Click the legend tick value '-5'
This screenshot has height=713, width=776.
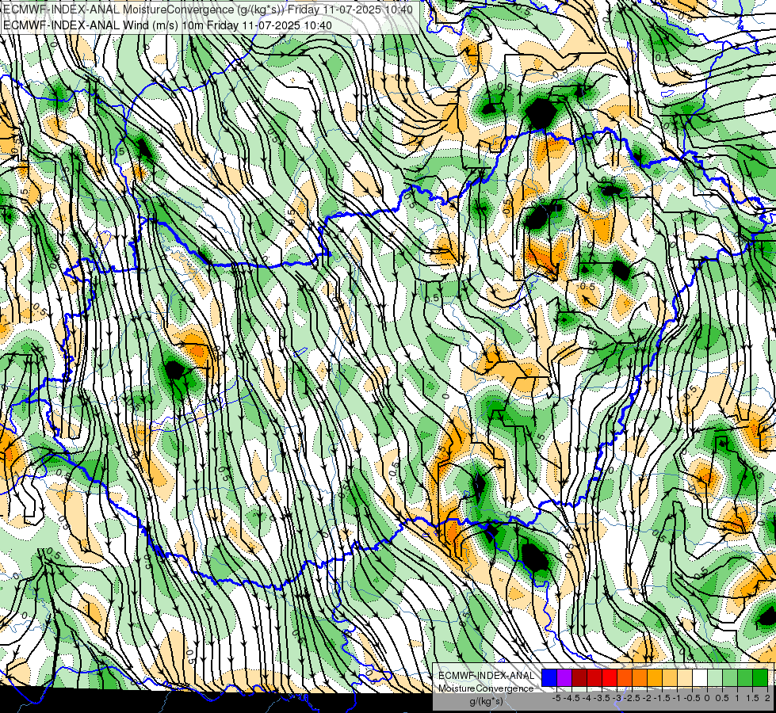coord(556,698)
